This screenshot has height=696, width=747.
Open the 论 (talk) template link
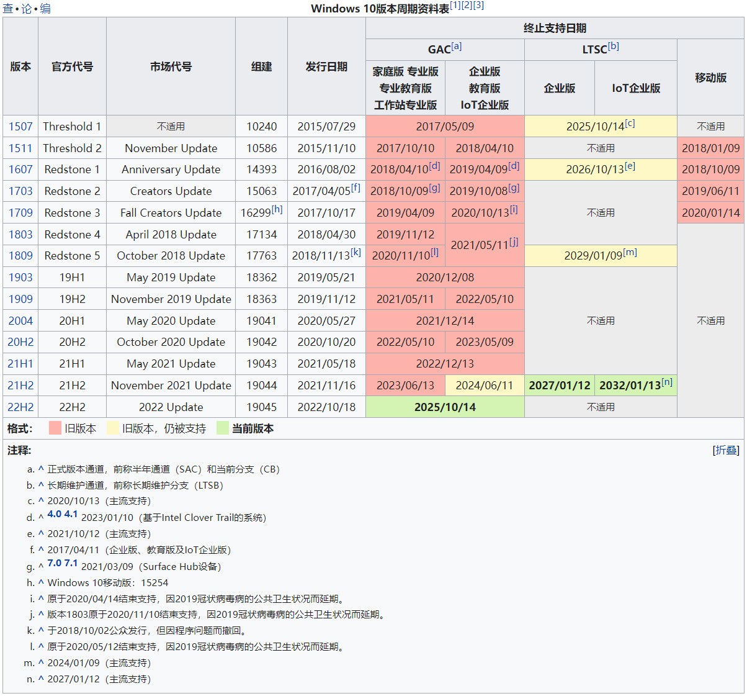tap(27, 9)
